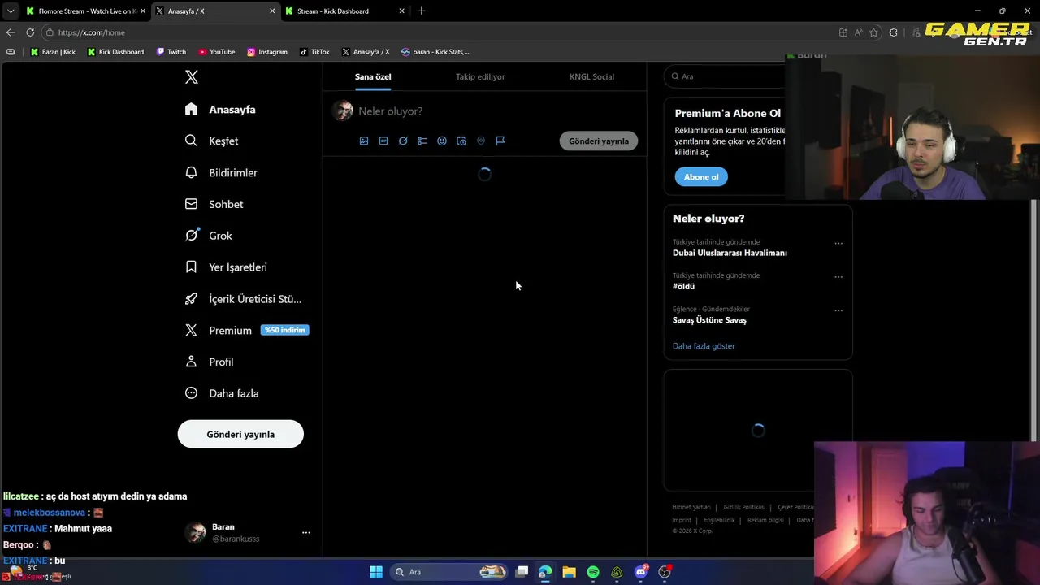Open Sohbet messages

(x=214, y=204)
